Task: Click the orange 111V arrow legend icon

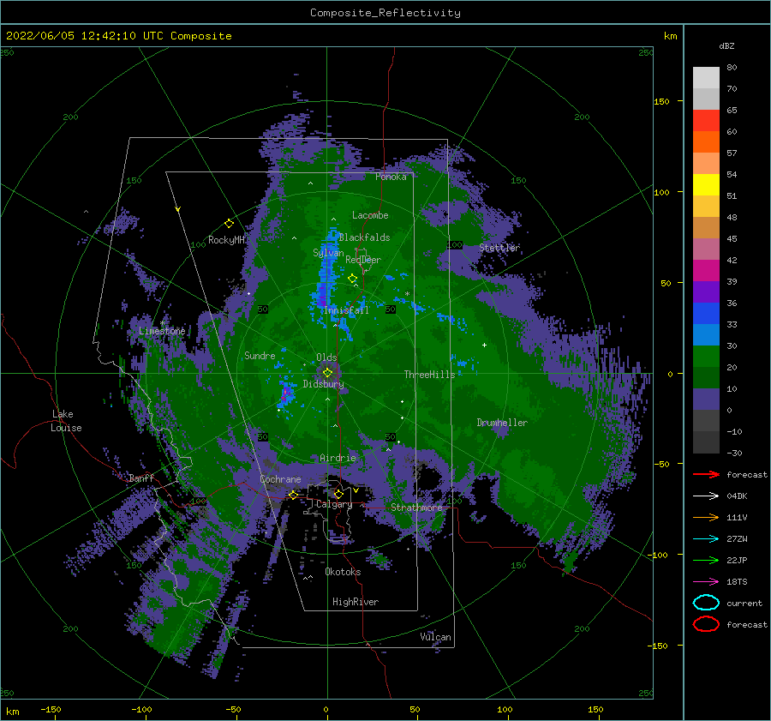Action: 706,517
